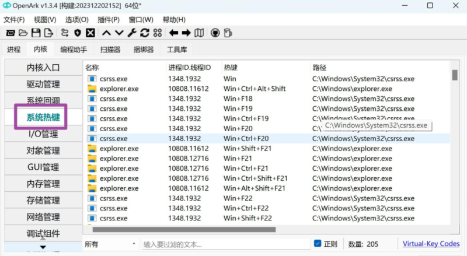The height and width of the screenshot is (256, 467).
Task: Click the left arrow back icon
Action: coord(173,33)
